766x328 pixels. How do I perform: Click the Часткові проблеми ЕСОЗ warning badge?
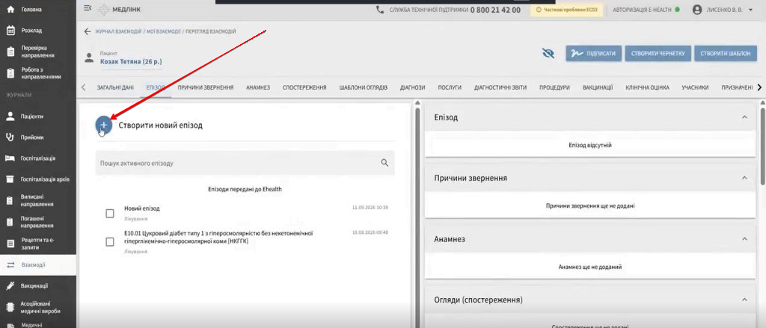click(x=567, y=9)
